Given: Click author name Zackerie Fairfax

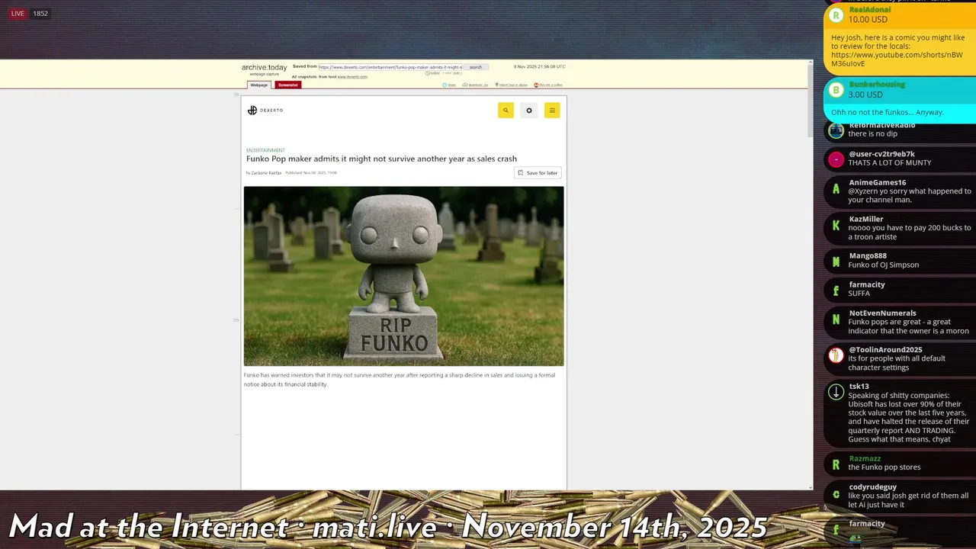Looking at the screenshot, I should point(266,173).
